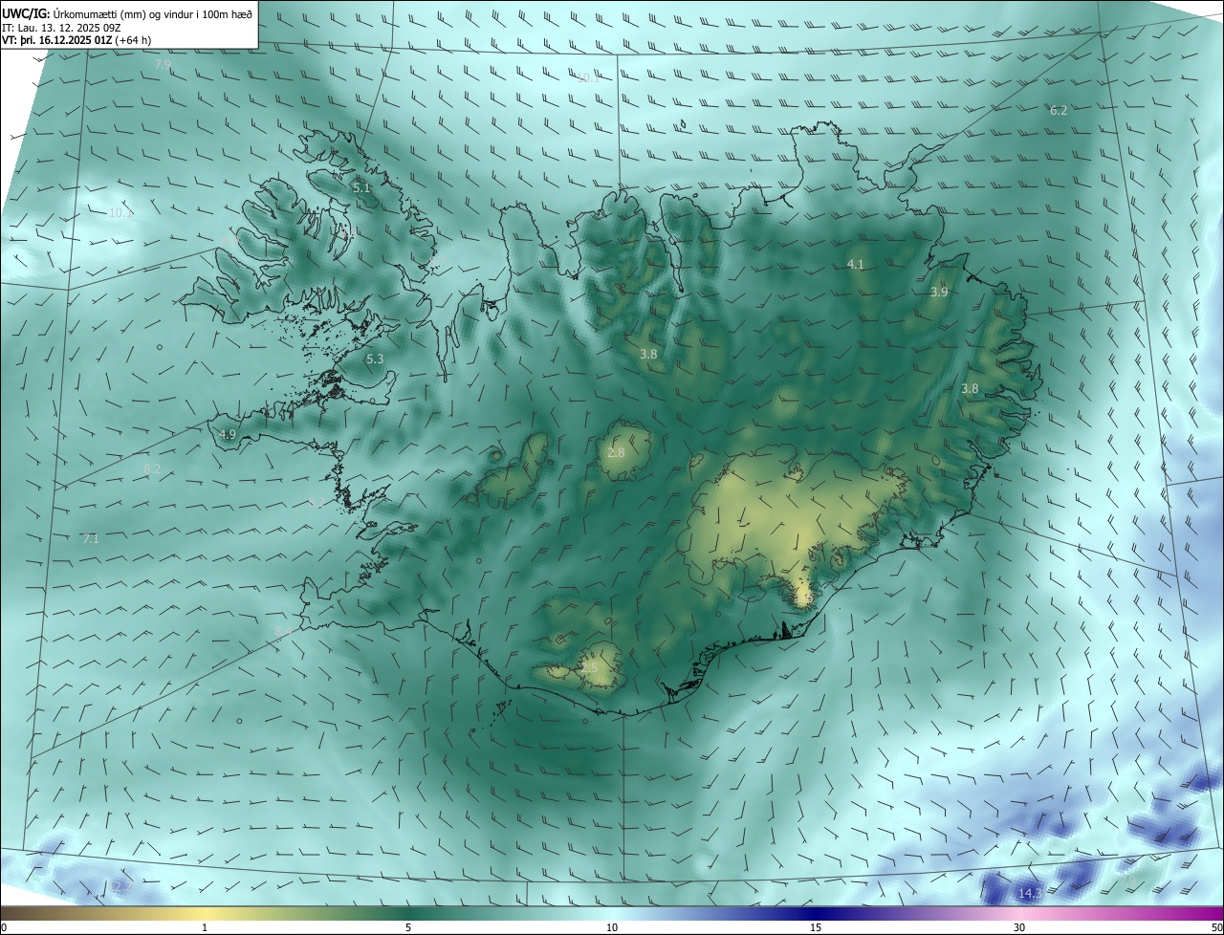Click the 7.1 value over the sea

(x=91, y=540)
